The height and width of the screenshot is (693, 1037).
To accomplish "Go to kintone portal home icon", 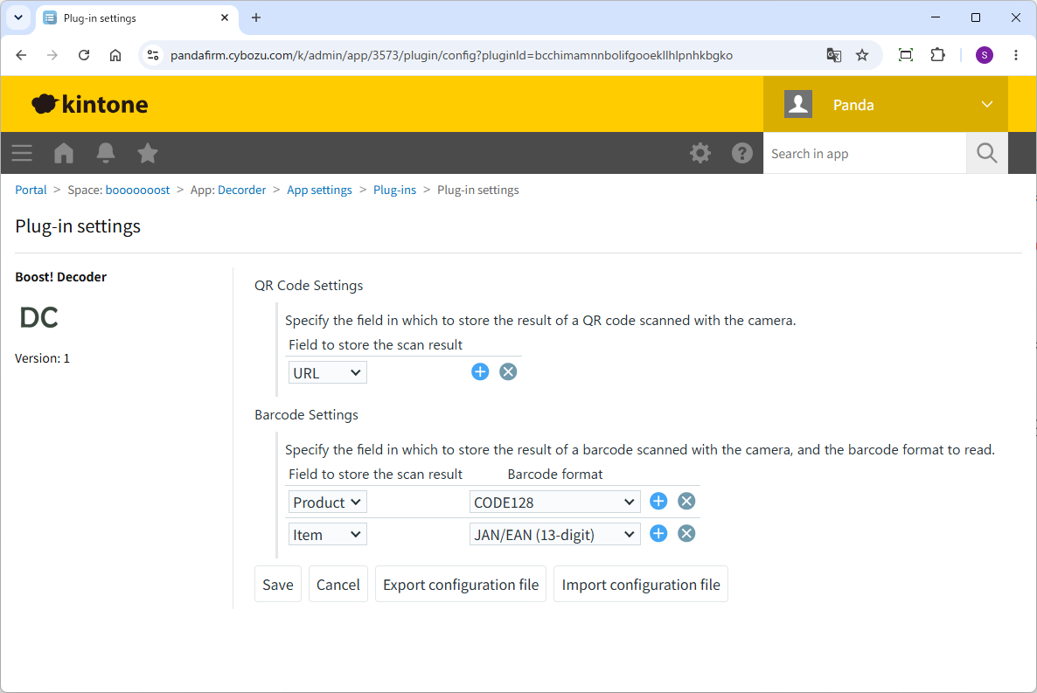I will (x=64, y=154).
